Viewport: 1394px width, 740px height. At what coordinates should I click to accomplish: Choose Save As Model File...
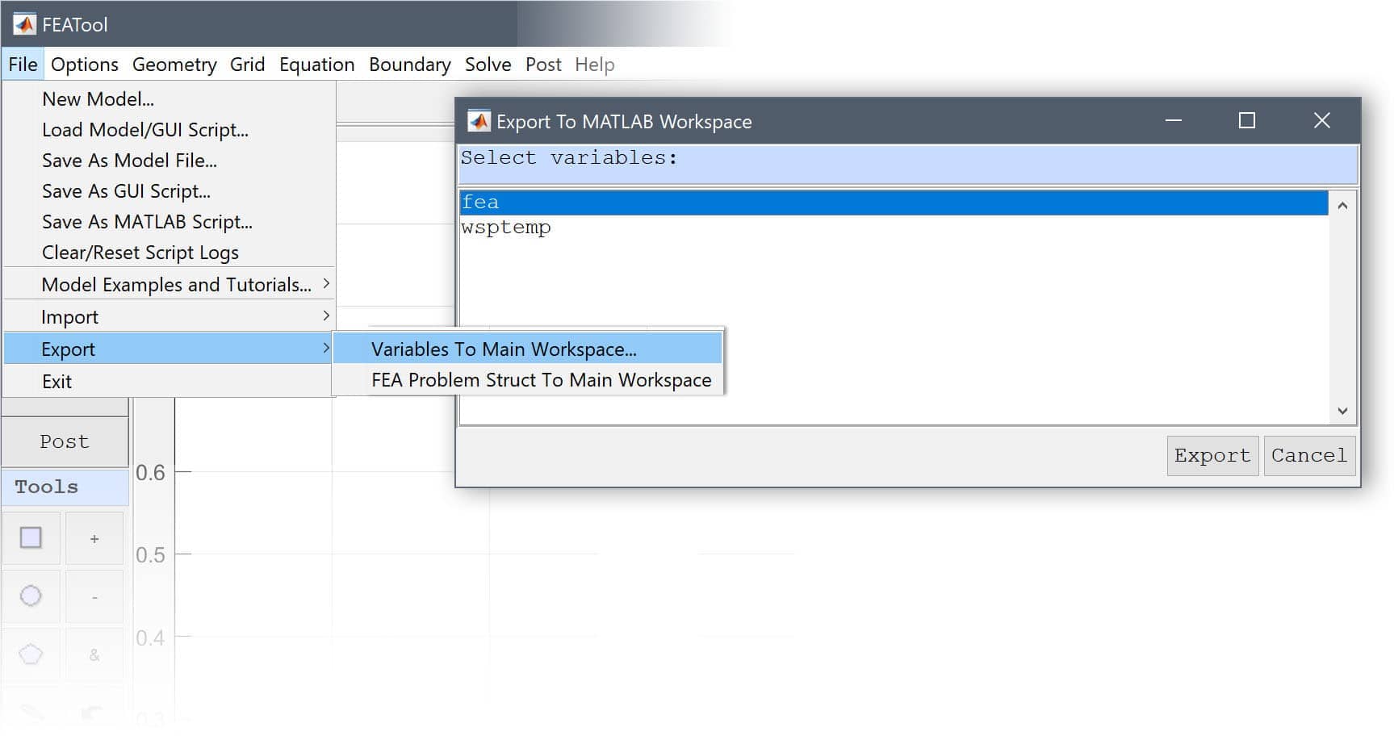170,161
